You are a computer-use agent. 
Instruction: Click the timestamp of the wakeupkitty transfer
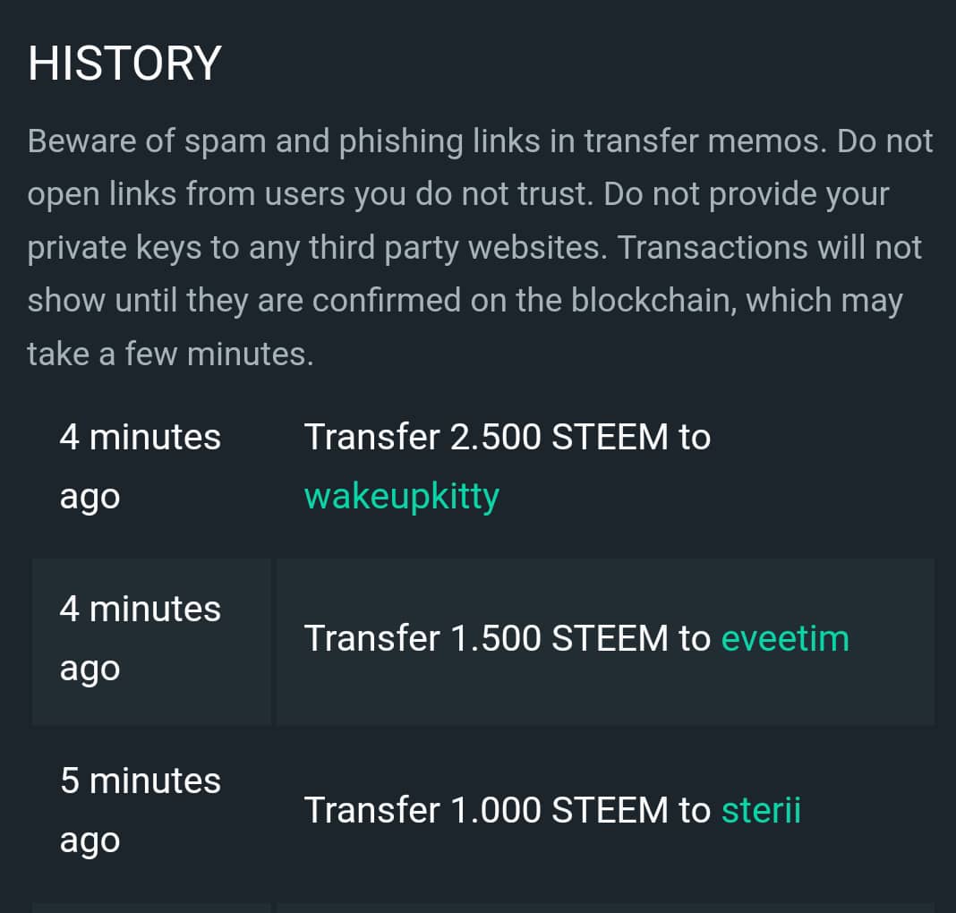coord(140,466)
